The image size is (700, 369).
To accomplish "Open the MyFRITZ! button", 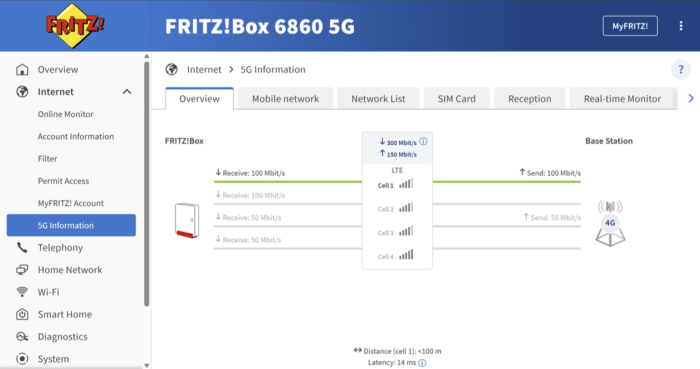I will [x=630, y=25].
